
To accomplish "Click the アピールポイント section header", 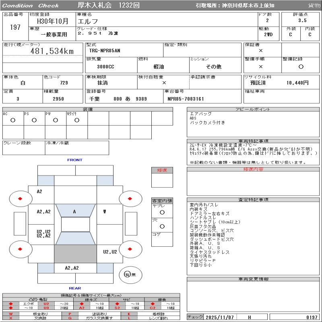I will pyautogui.click(x=254, y=109).
